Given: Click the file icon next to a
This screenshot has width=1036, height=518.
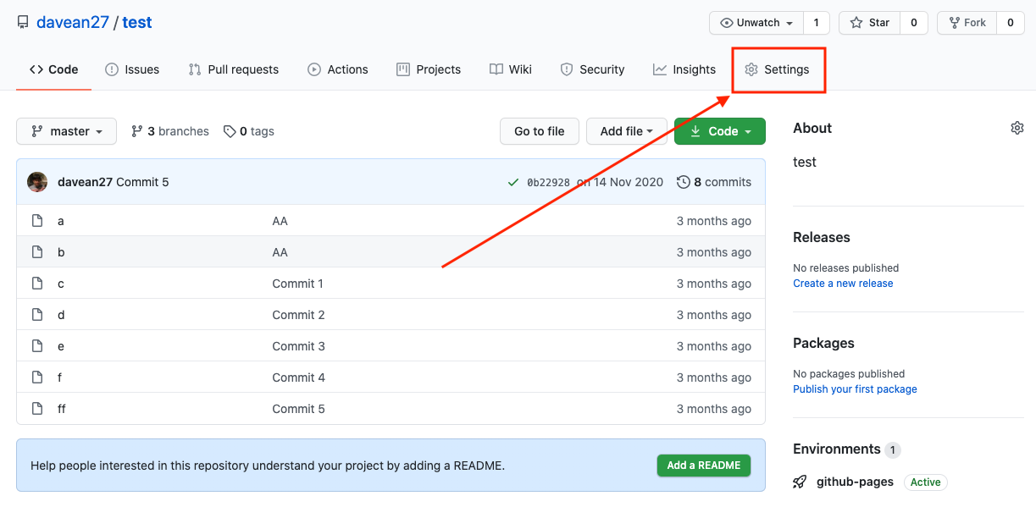Looking at the screenshot, I should tap(37, 221).
